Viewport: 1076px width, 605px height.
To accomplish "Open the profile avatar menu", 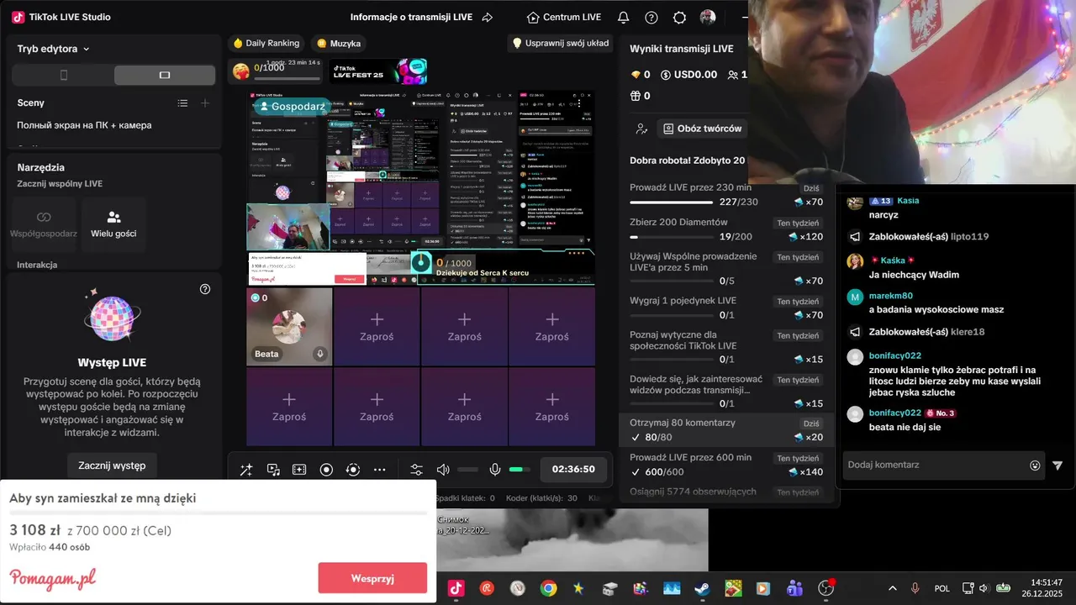I will (708, 17).
